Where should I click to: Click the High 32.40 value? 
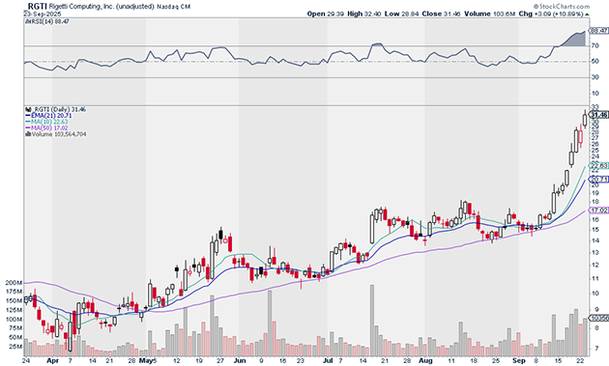pos(364,14)
